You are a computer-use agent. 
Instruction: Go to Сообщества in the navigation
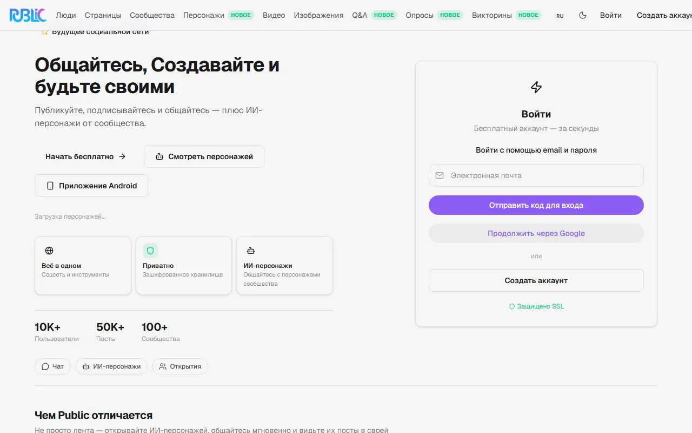coord(152,15)
